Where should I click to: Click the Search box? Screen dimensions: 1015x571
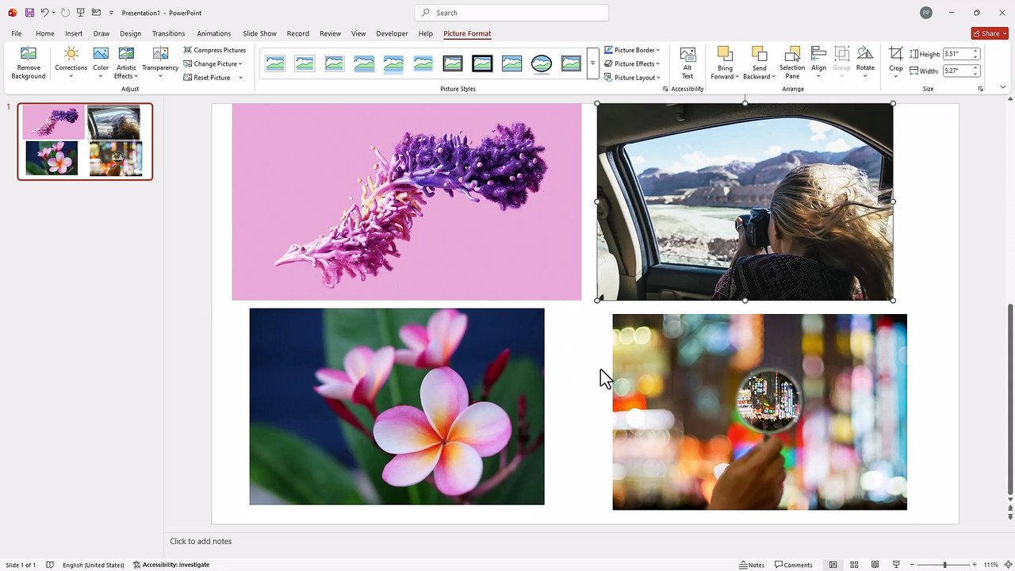pyautogui.click(x=511, y=13)
